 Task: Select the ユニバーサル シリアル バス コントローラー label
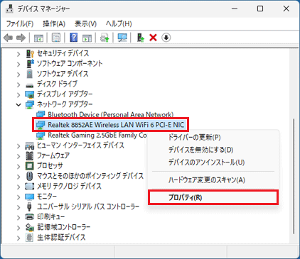88,206
